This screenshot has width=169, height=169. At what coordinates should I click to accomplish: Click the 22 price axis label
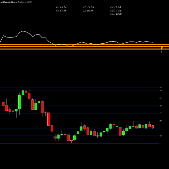click(x=161, y=121)
